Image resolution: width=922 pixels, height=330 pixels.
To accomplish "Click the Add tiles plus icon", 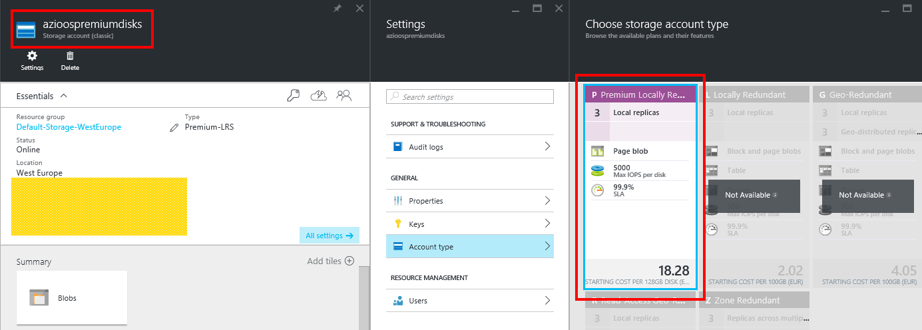I will point(349,261).
